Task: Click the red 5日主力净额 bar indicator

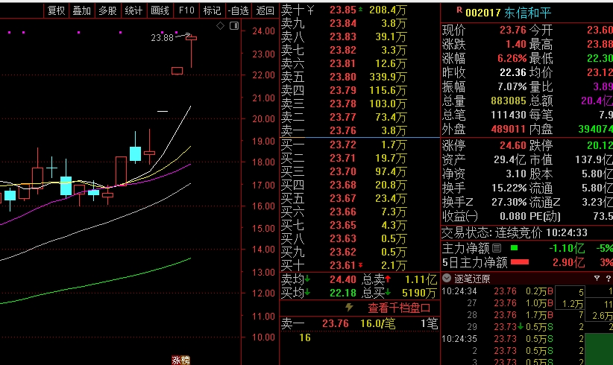Action: point(519,262)
